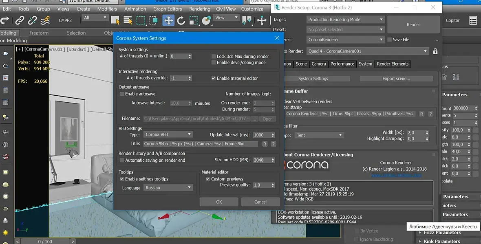Enable Lock 3ds Max during render

point(214,57)
